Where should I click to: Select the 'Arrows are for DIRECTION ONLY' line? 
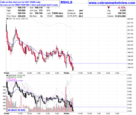pyautogui.click(x=29, y=5)
